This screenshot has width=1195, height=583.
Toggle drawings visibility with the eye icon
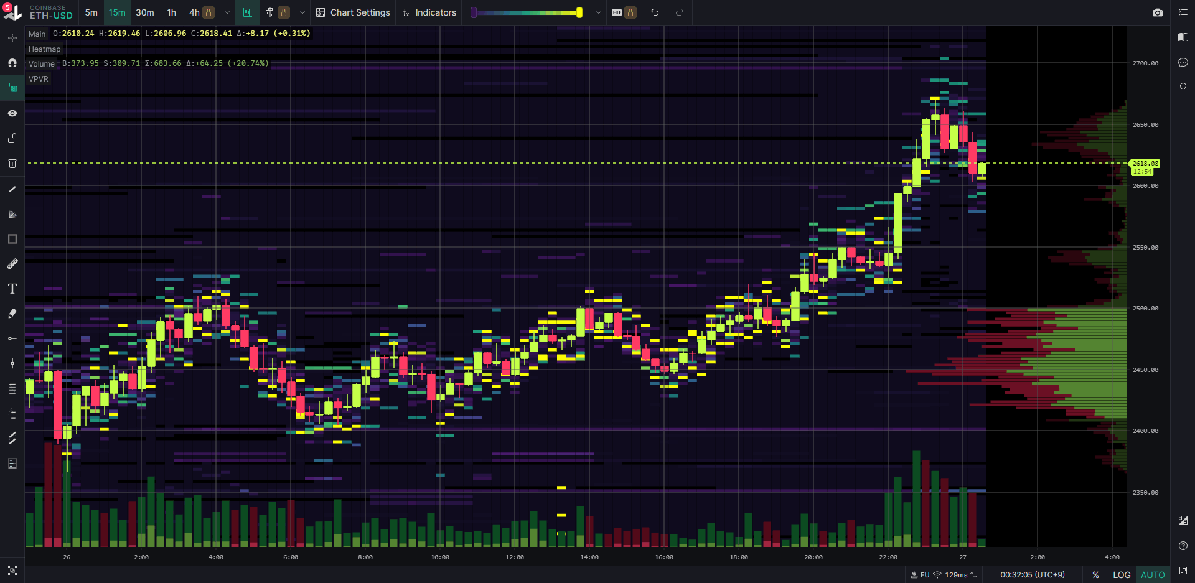12,113
